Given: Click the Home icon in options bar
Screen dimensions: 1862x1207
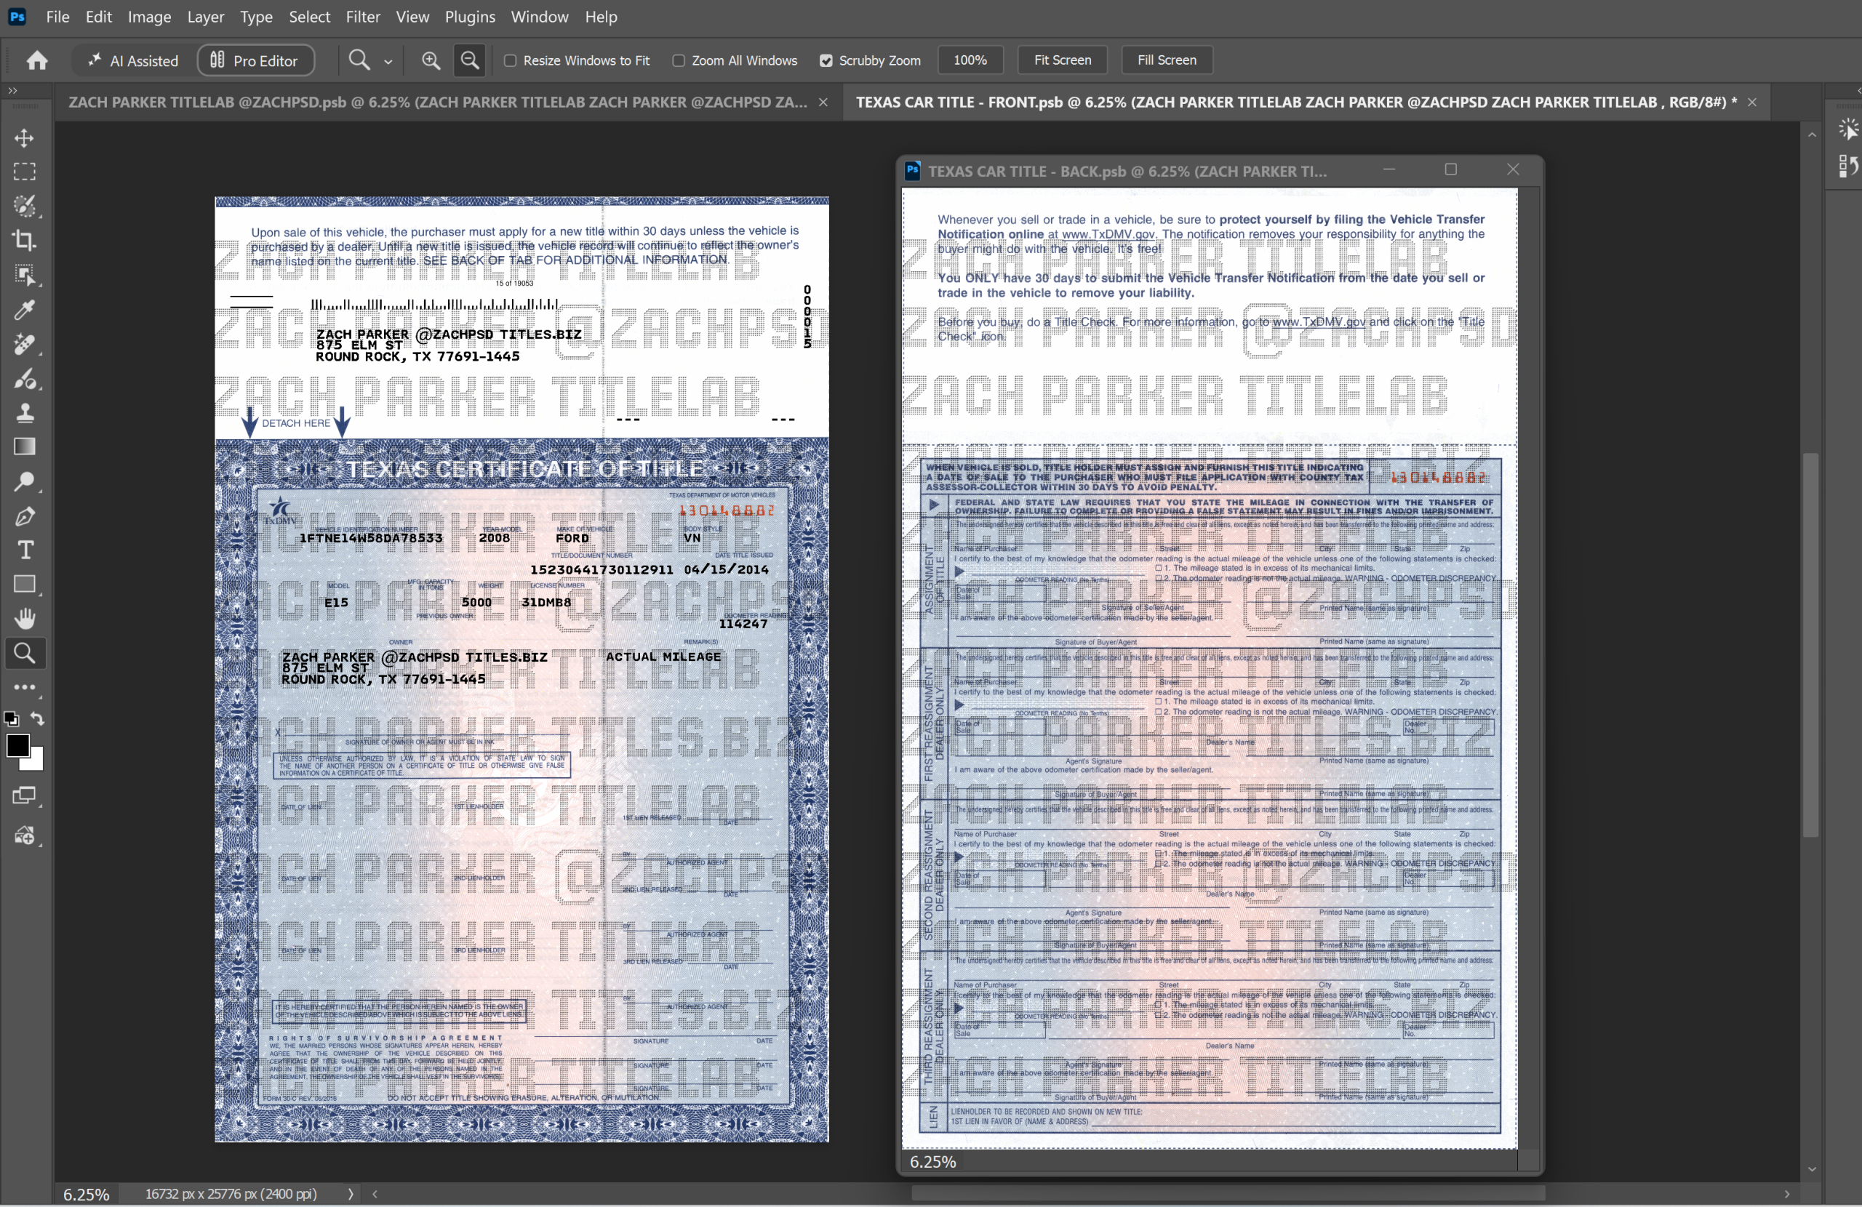Looking at the screenshot, I should tap(37, 60).
